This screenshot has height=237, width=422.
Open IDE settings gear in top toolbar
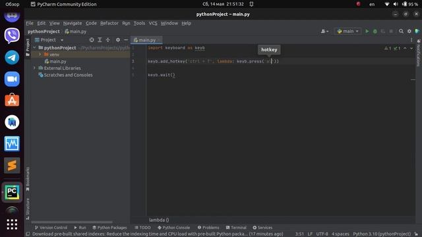[409, 32]
